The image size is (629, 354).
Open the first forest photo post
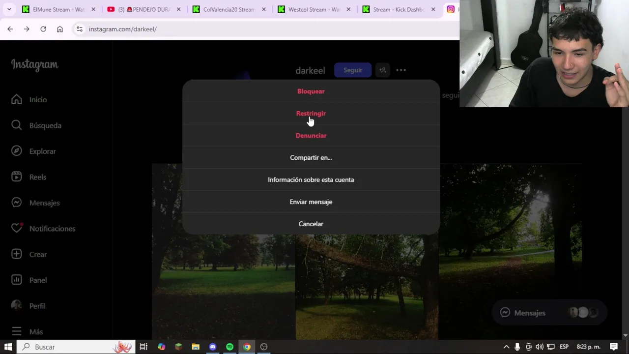point(223,252)
